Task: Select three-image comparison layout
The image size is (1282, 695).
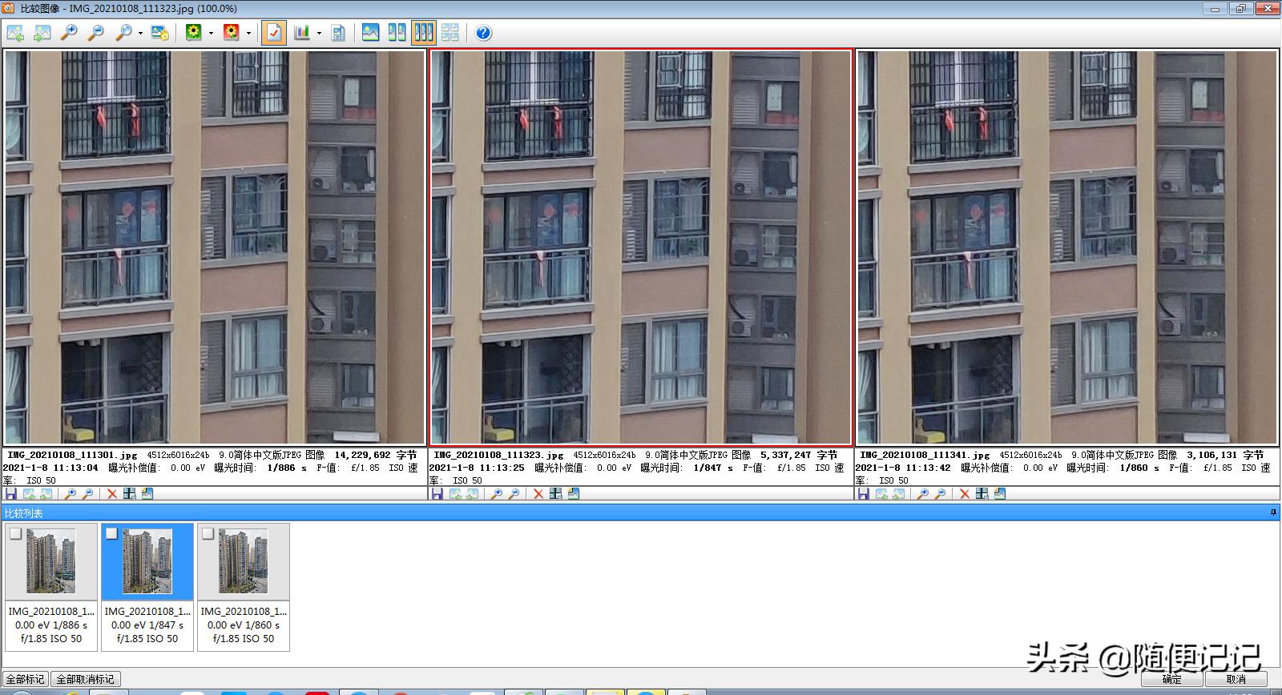Action: tap(423, 33)
